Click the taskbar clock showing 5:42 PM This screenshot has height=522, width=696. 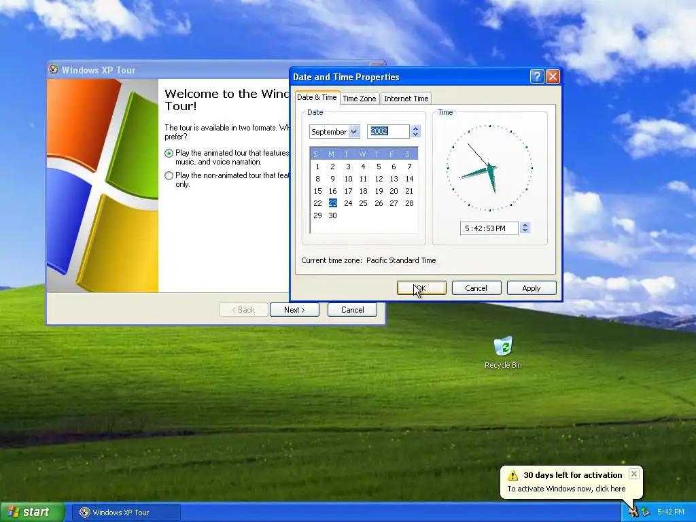(670, 512)
